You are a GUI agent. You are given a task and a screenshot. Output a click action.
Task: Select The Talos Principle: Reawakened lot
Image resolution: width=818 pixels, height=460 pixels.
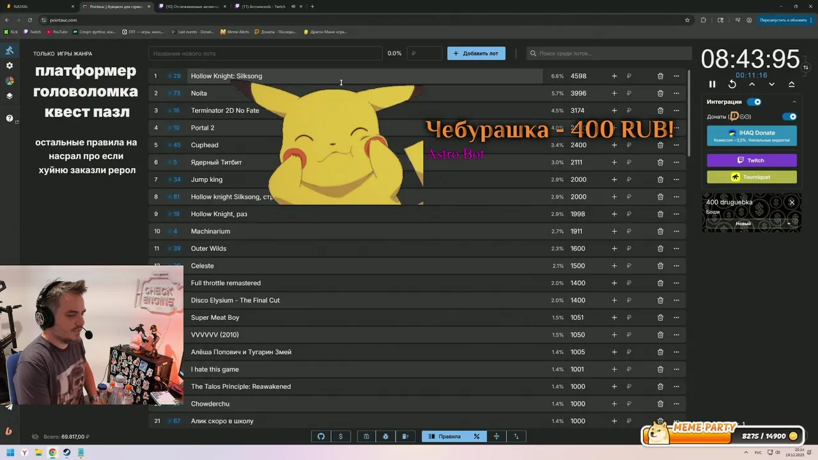coord(240,387)
